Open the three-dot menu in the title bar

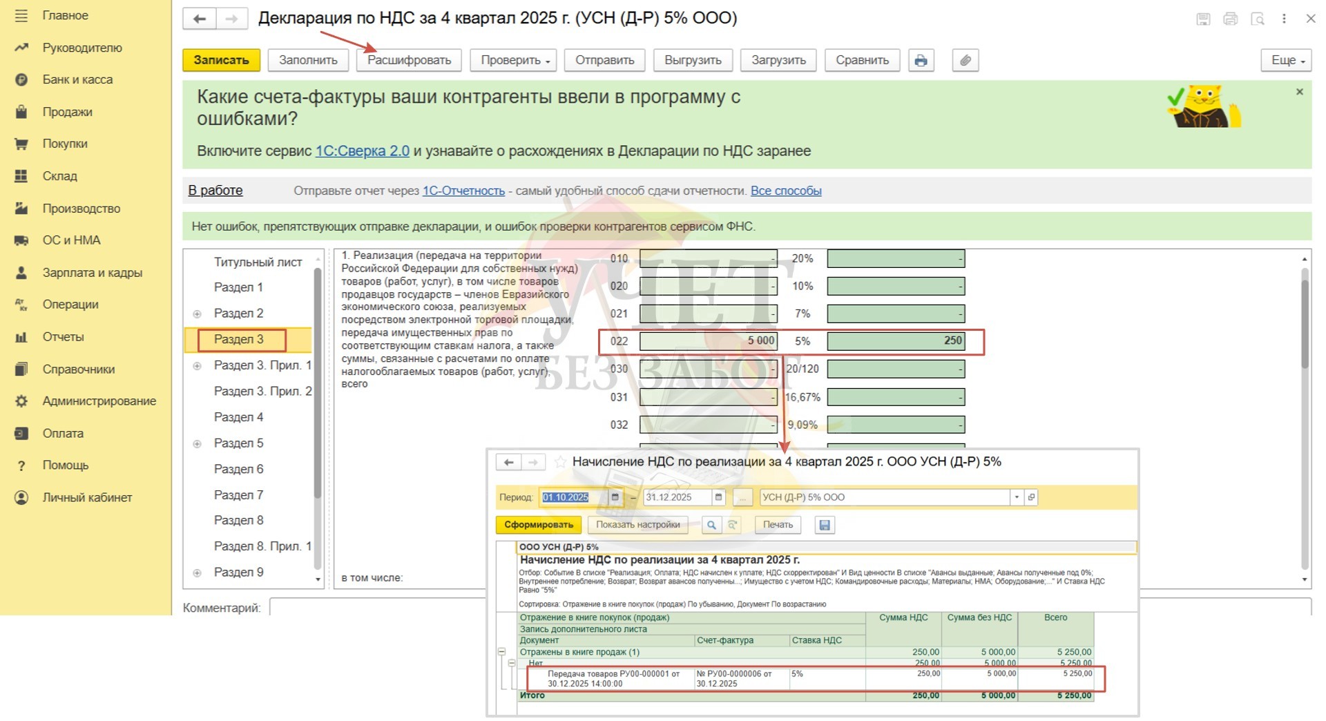tap(1284, 19)
